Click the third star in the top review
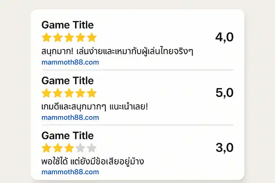The height and width of the screenshot is (183, 275). 69,37
